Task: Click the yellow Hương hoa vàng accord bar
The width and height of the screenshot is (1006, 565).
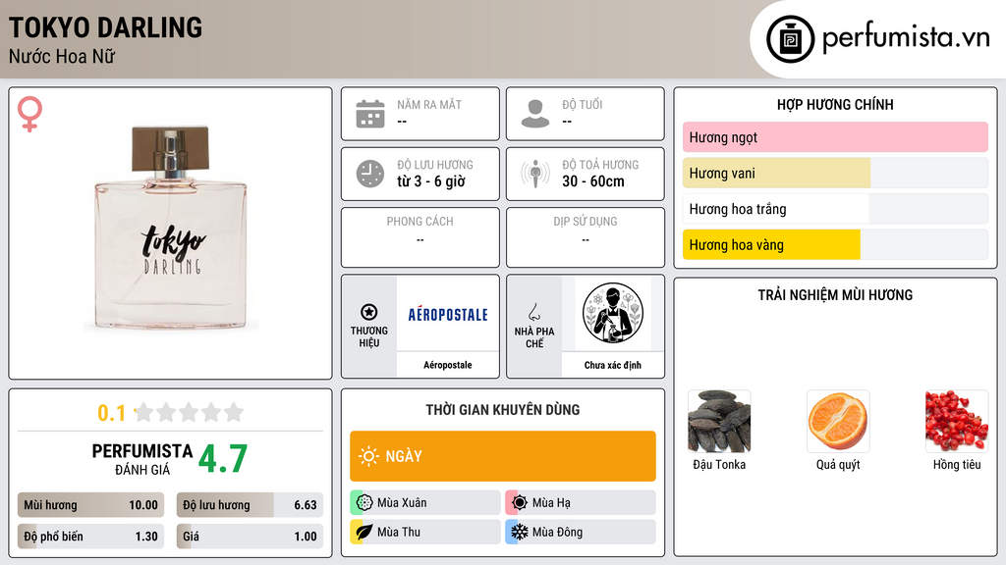Action: (x=835, y=244)
